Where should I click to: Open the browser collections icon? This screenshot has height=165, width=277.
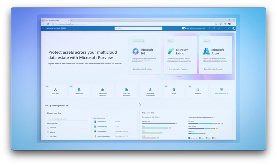tap(225, 24)
